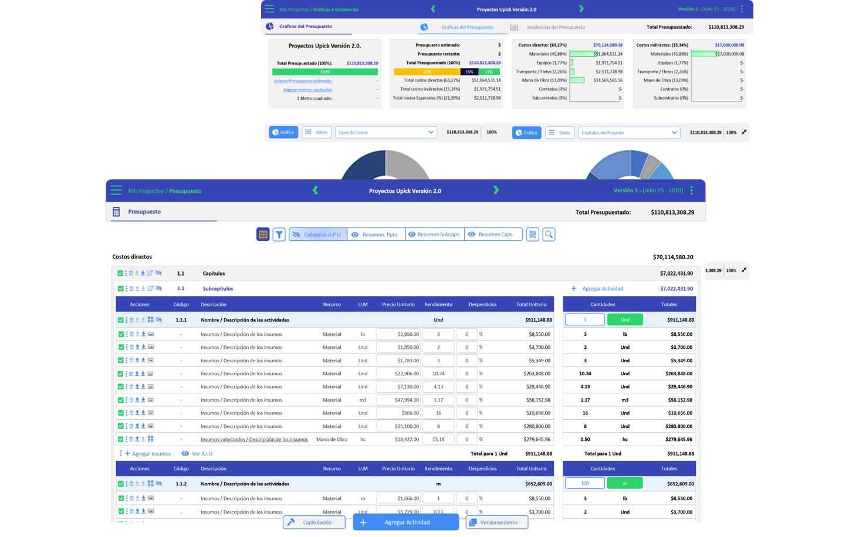The image size is (859, 537).
Task: Open the vertical dots menu near Versión 1
Action: (692, 191)
